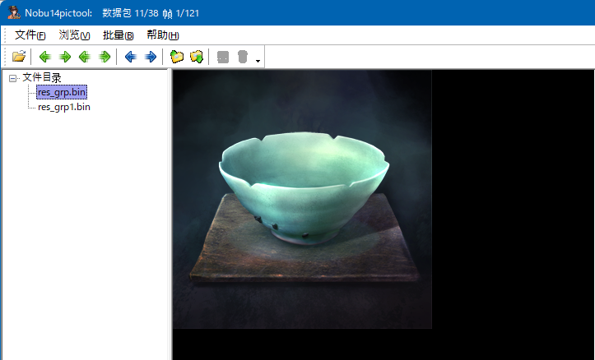Click the open file folder icon
Screen dimensions: 595x360
tap(18, 57)
